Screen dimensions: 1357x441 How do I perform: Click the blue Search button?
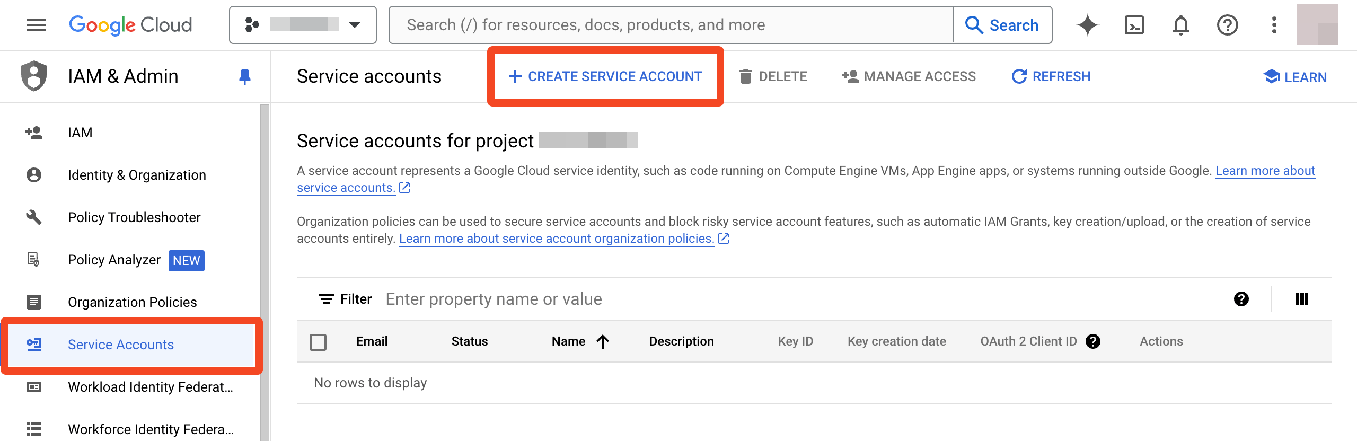tap(1002, 25)
